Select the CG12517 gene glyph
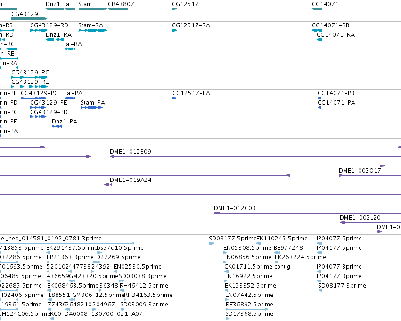 coord(174,9)
